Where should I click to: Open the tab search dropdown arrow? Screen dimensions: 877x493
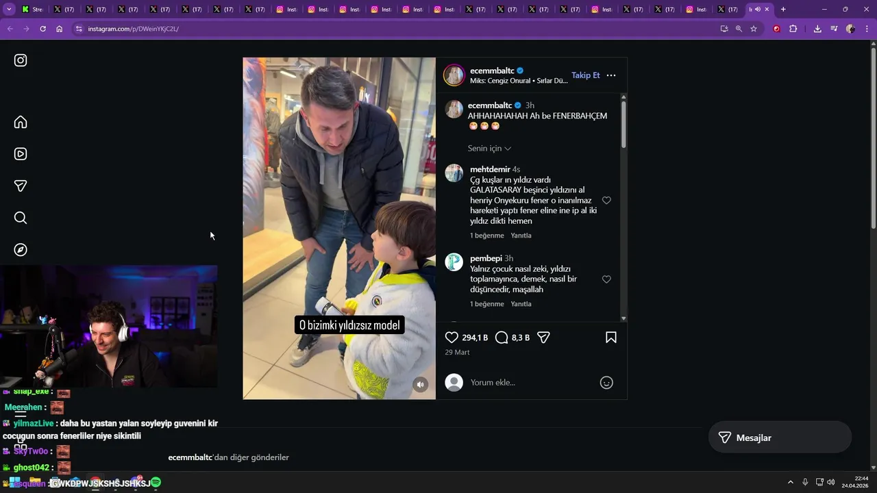click(x=10, y=10)
